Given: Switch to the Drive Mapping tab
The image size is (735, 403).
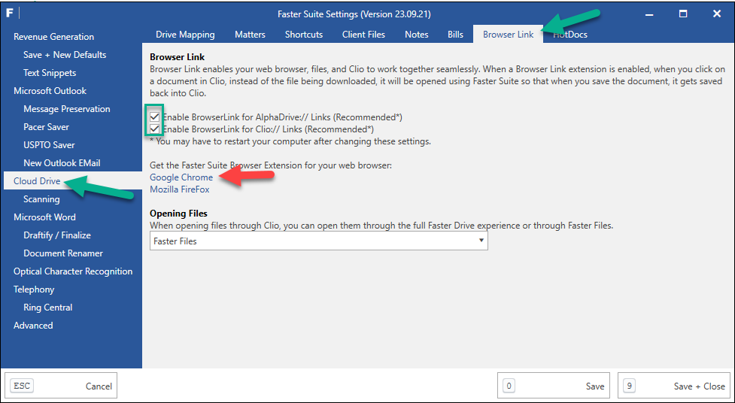Looking at the screenshot, I should tap(185, 34).
